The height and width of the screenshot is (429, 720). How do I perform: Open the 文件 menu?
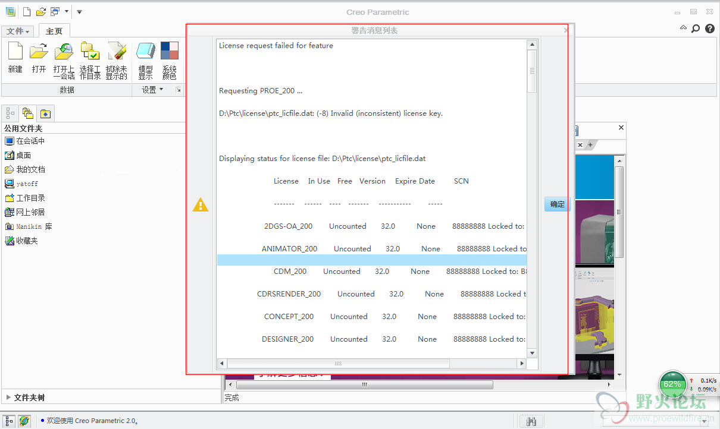18,31
